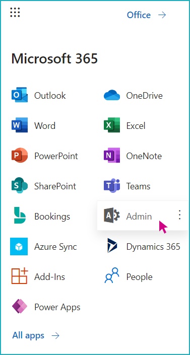Screen dimensions: 190x355
Task: Click the Admin gear icon
Action: pyautogui.click(x=112, y=216)
